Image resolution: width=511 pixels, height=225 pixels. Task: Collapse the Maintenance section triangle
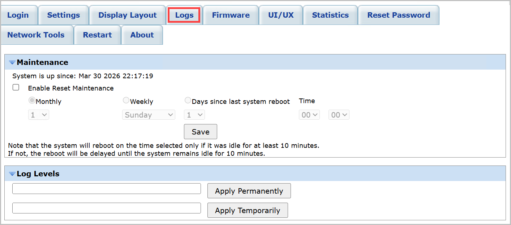[x=12, y=63]
